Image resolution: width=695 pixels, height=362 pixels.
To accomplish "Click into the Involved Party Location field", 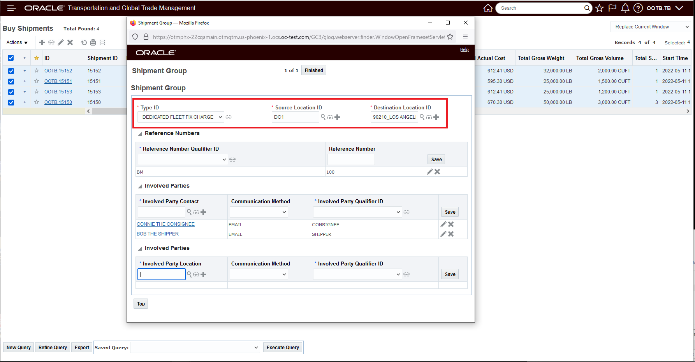I will click(162, 274).
